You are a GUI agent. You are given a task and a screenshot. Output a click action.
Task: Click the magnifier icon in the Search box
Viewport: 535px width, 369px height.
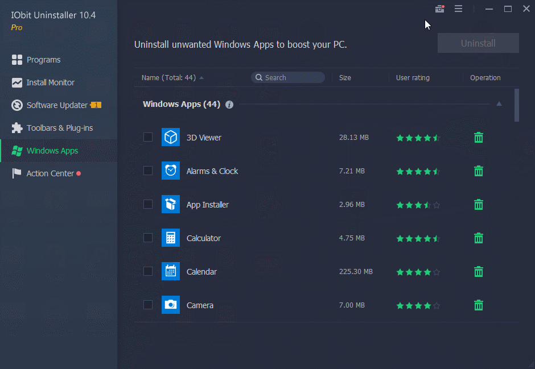(x=259, y=77)
